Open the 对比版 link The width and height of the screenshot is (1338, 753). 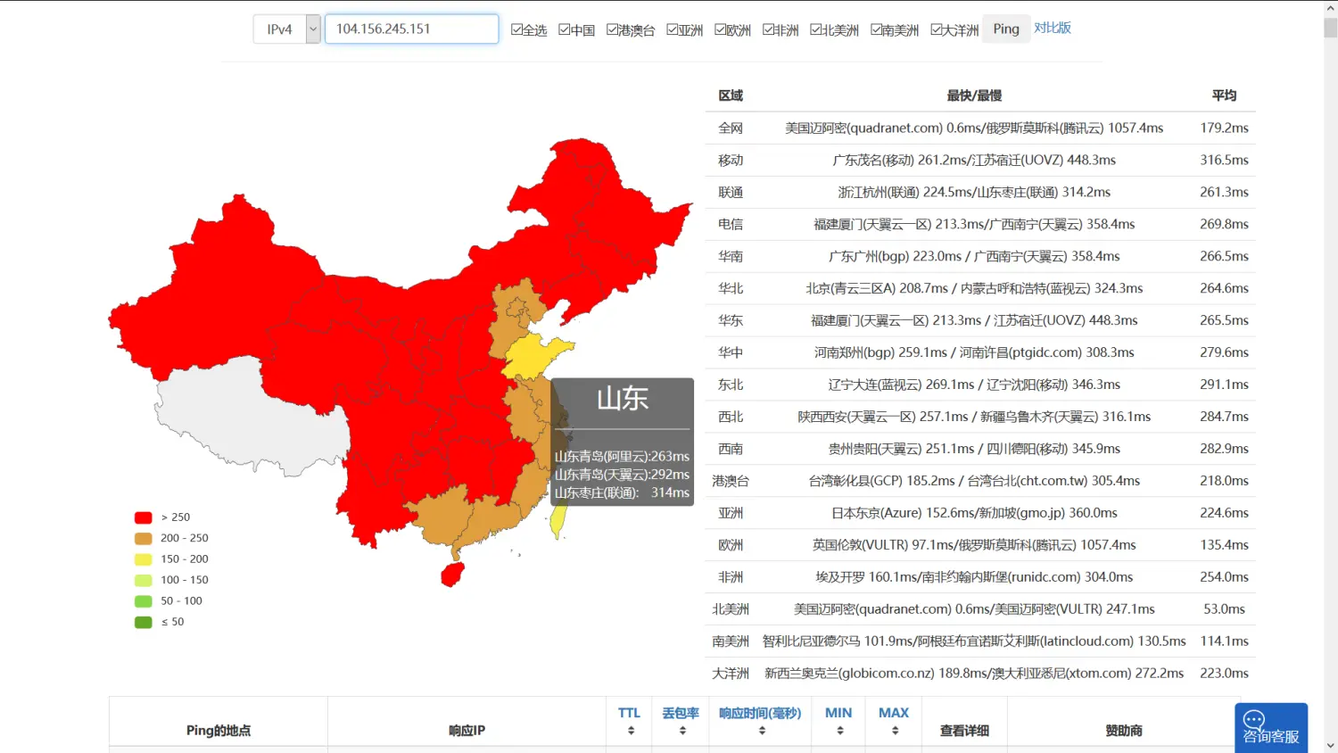(x=1053, y=28)
